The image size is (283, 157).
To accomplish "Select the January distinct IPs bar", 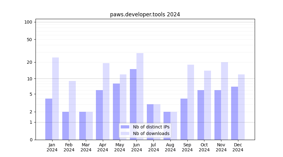I will pos(49,119).
